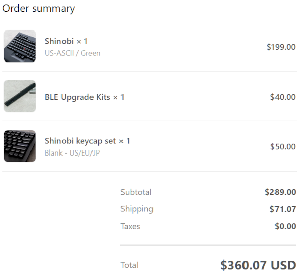This screenshot has width=305, height=276.
Task: Click the Total label
Action: [x=129, y=265]
